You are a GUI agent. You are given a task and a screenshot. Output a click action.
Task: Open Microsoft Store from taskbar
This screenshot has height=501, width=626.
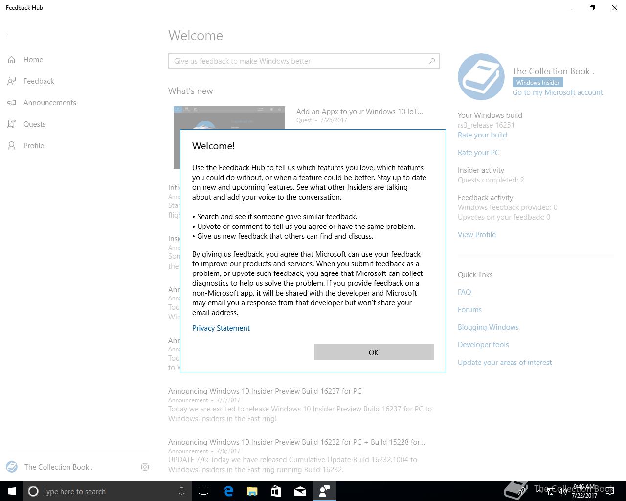[276, 491]
